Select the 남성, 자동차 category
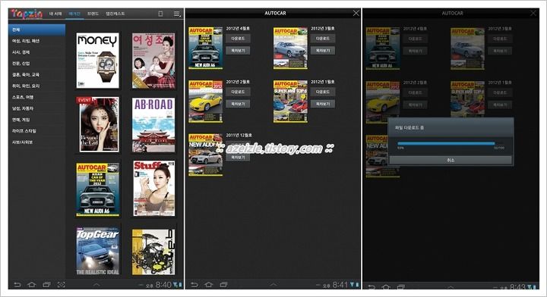 pos(36,108)
